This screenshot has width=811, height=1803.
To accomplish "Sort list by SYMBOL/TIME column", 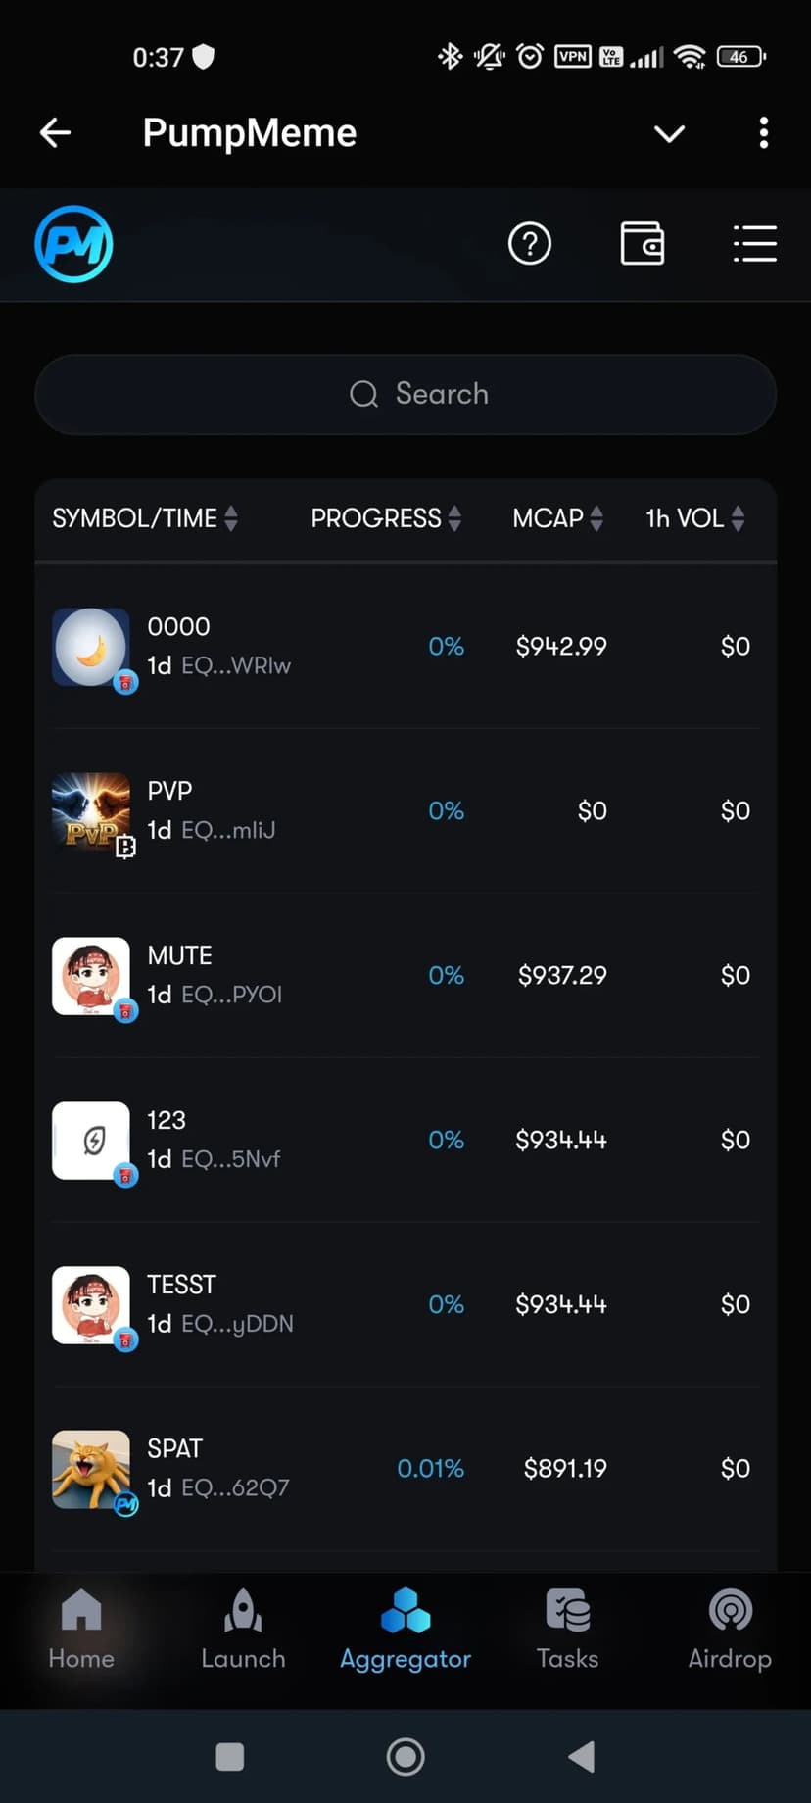I will 145,518.
